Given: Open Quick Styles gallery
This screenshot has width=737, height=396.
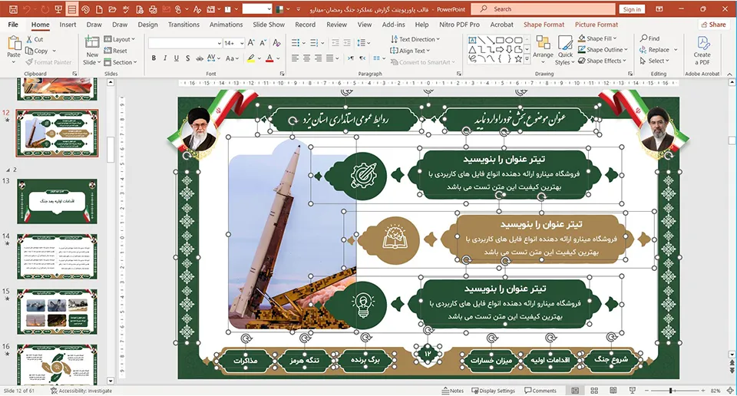Looking at the screenshot, I should pos(565,50).
